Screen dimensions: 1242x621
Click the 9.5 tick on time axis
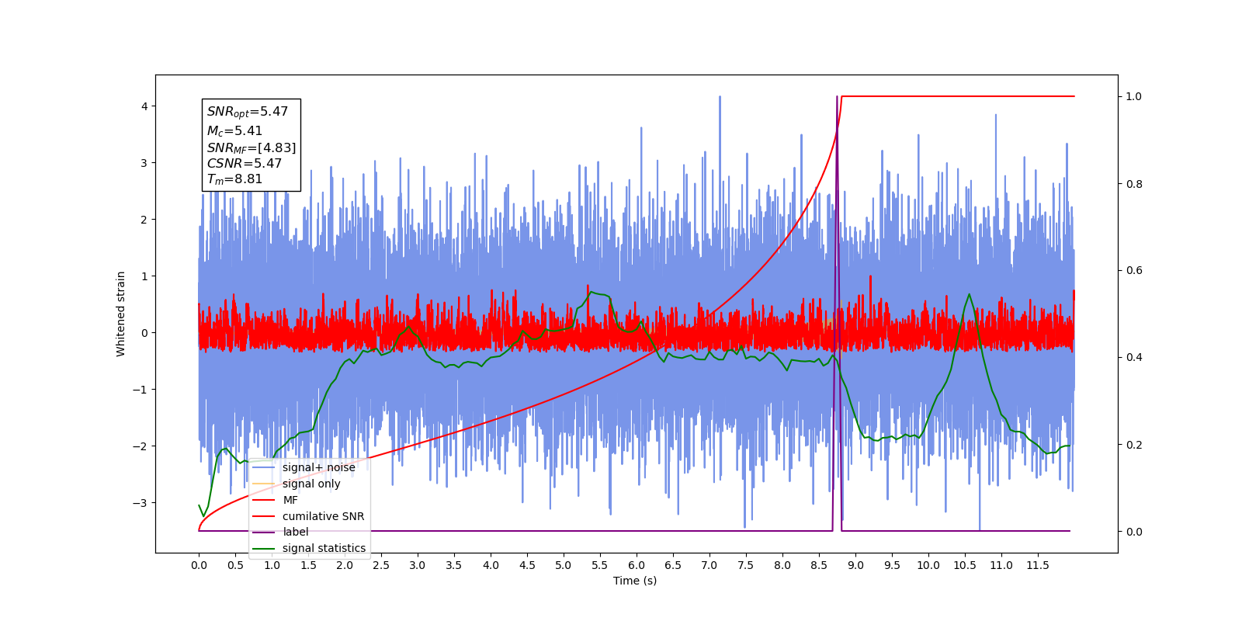892,565
